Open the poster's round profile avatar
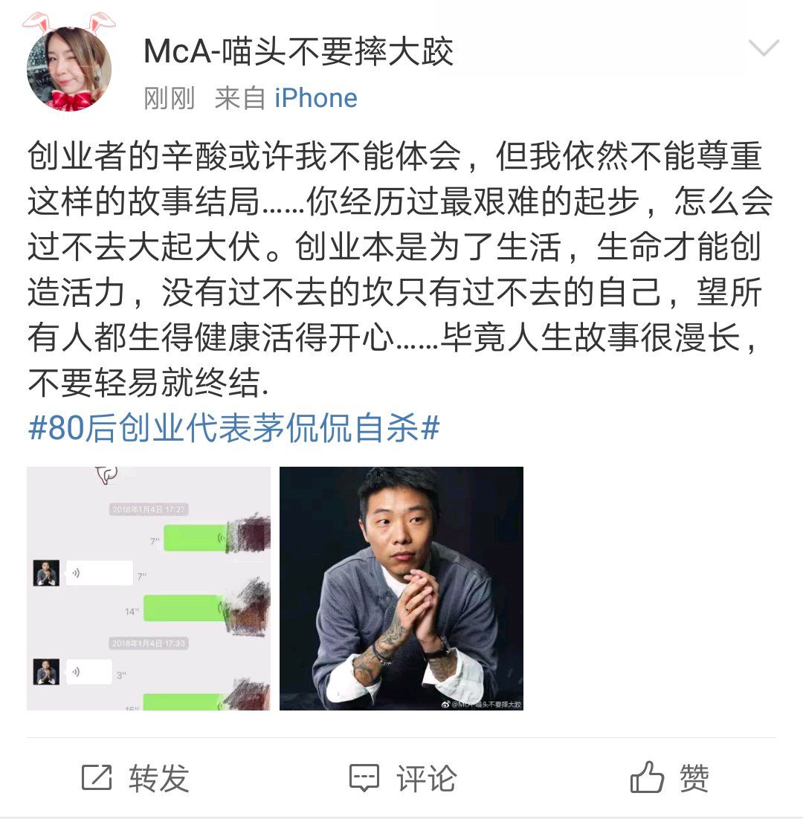 (69, 68)
